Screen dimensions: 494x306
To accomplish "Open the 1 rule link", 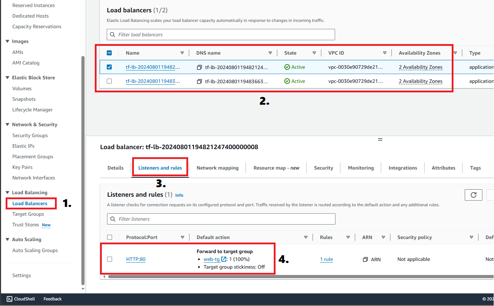I will [326, 259].
